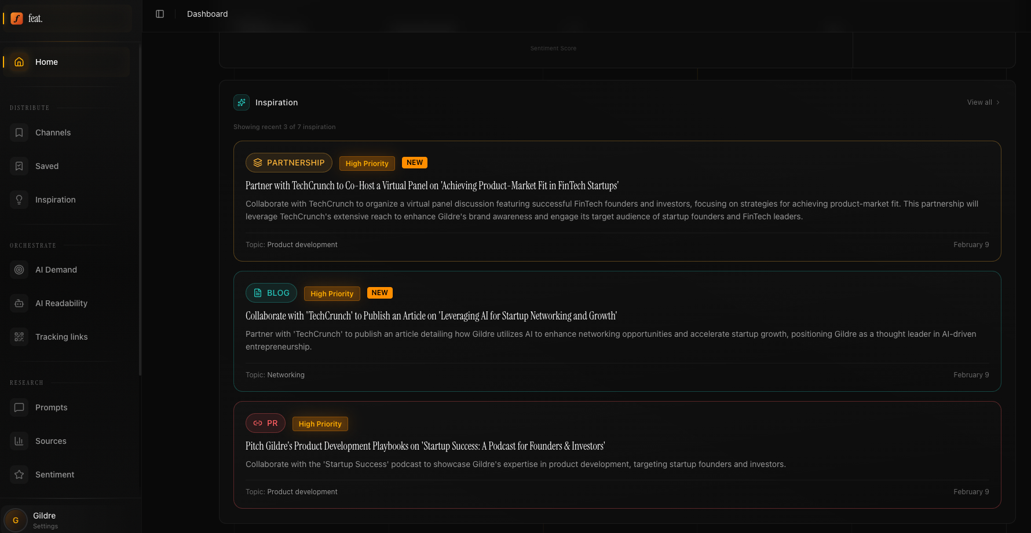Click the Gildre avatar G icon
This screenshot has height=533, width=1031.
pyautogui.click(x=16, y=520)
